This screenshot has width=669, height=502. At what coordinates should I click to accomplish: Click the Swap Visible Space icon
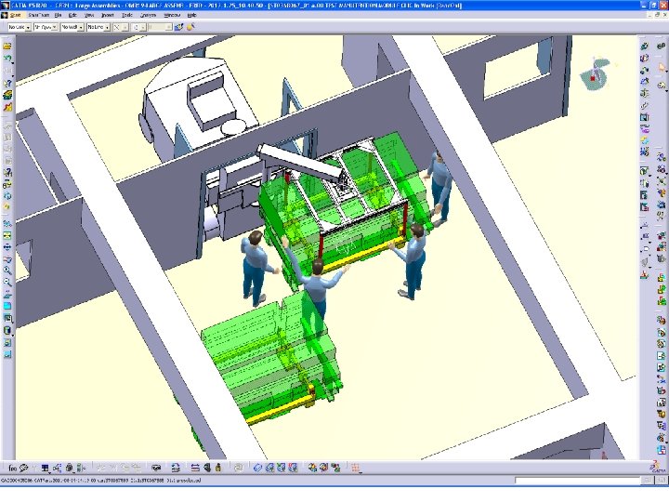(7, 354)
